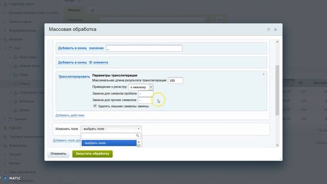Select Штаны section in sidebar

(25, 110)
